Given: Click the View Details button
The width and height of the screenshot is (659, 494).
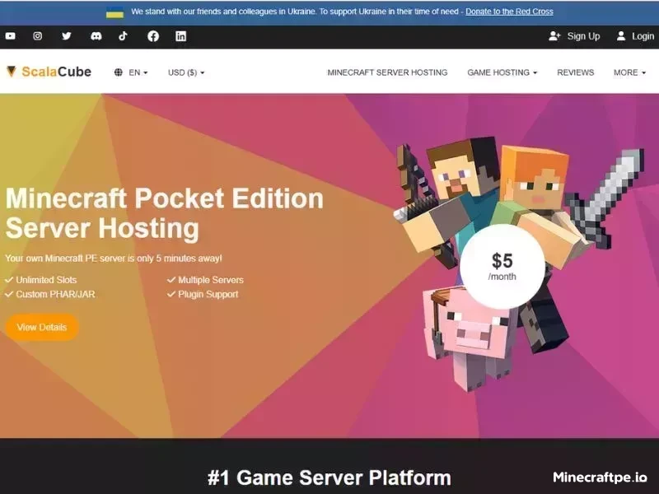Looking at the screenshot, I should click(42, 327).
